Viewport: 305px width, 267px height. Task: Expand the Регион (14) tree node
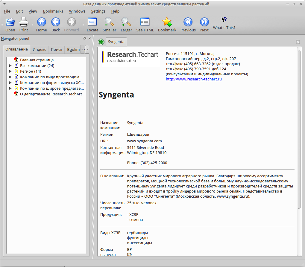pos(10,71)
